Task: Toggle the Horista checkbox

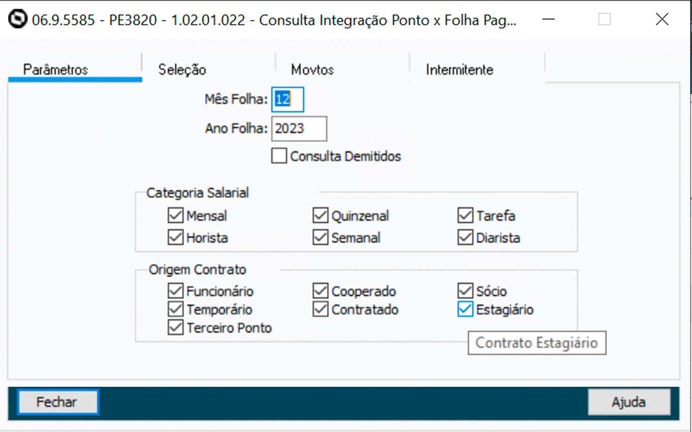Action: pos(175,237)
